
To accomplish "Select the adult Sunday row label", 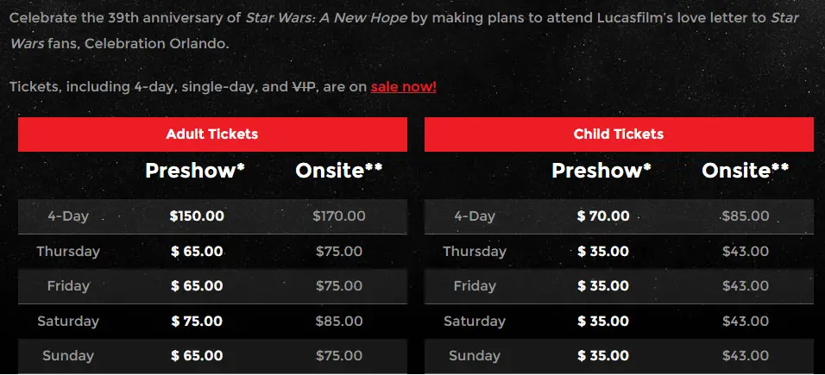I will click(x=68, y=355).
